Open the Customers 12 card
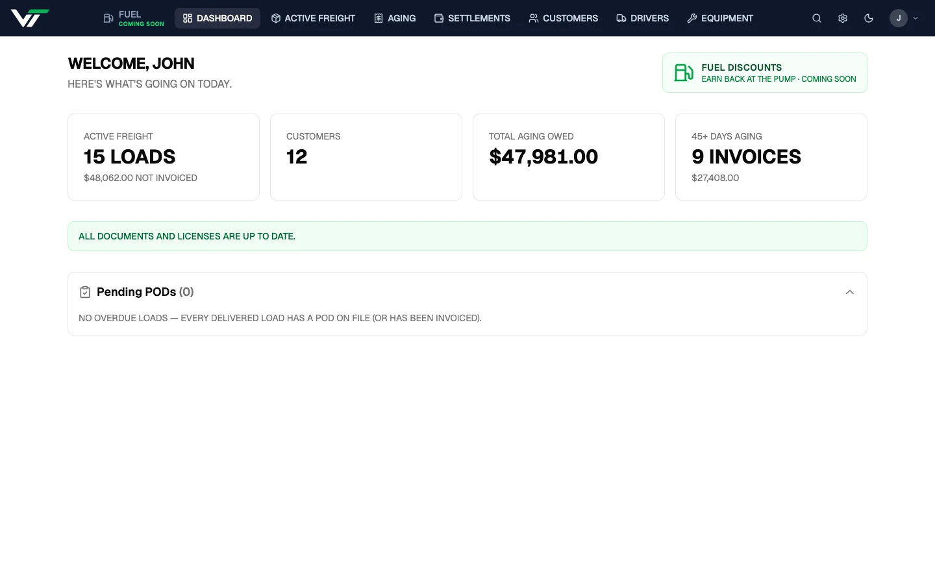Screen dimensions: 935x584 (x=366, y=157)
